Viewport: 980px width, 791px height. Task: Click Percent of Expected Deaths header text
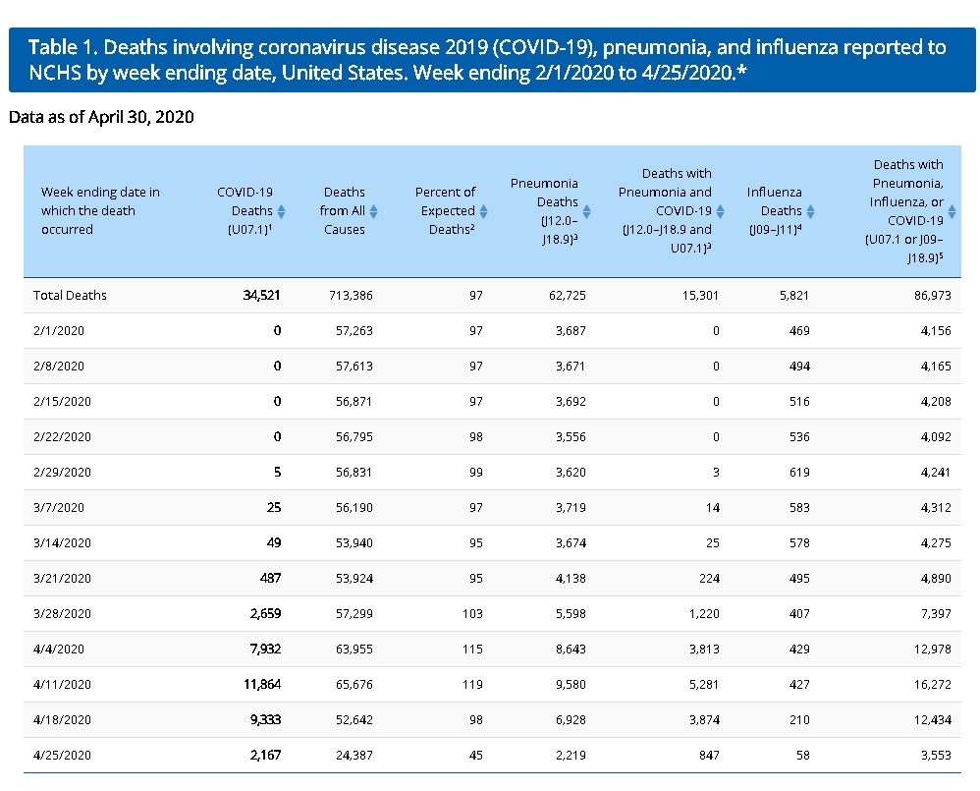pyautogui.click(x=446, y=210)
